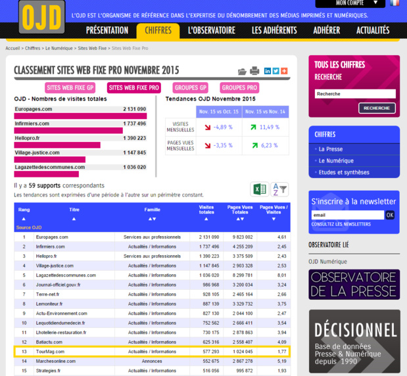Sort Pages Vues Totales arrows
Image resolution: width=407 pixels, height=376 pixels.
coord(240,219)
